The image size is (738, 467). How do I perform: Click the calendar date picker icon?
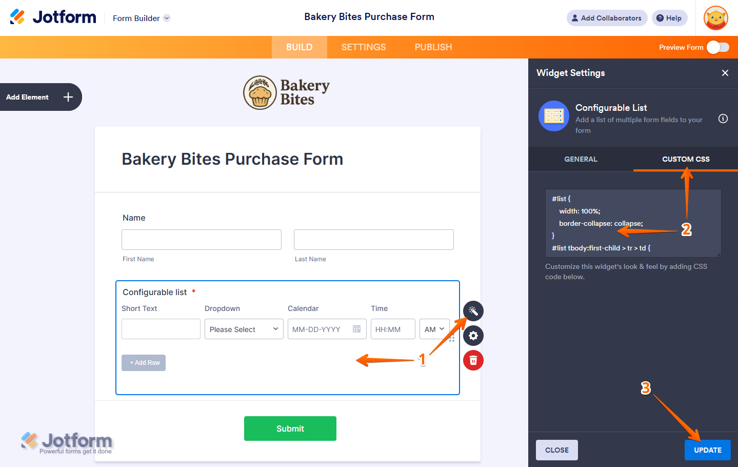pos(357,329)
